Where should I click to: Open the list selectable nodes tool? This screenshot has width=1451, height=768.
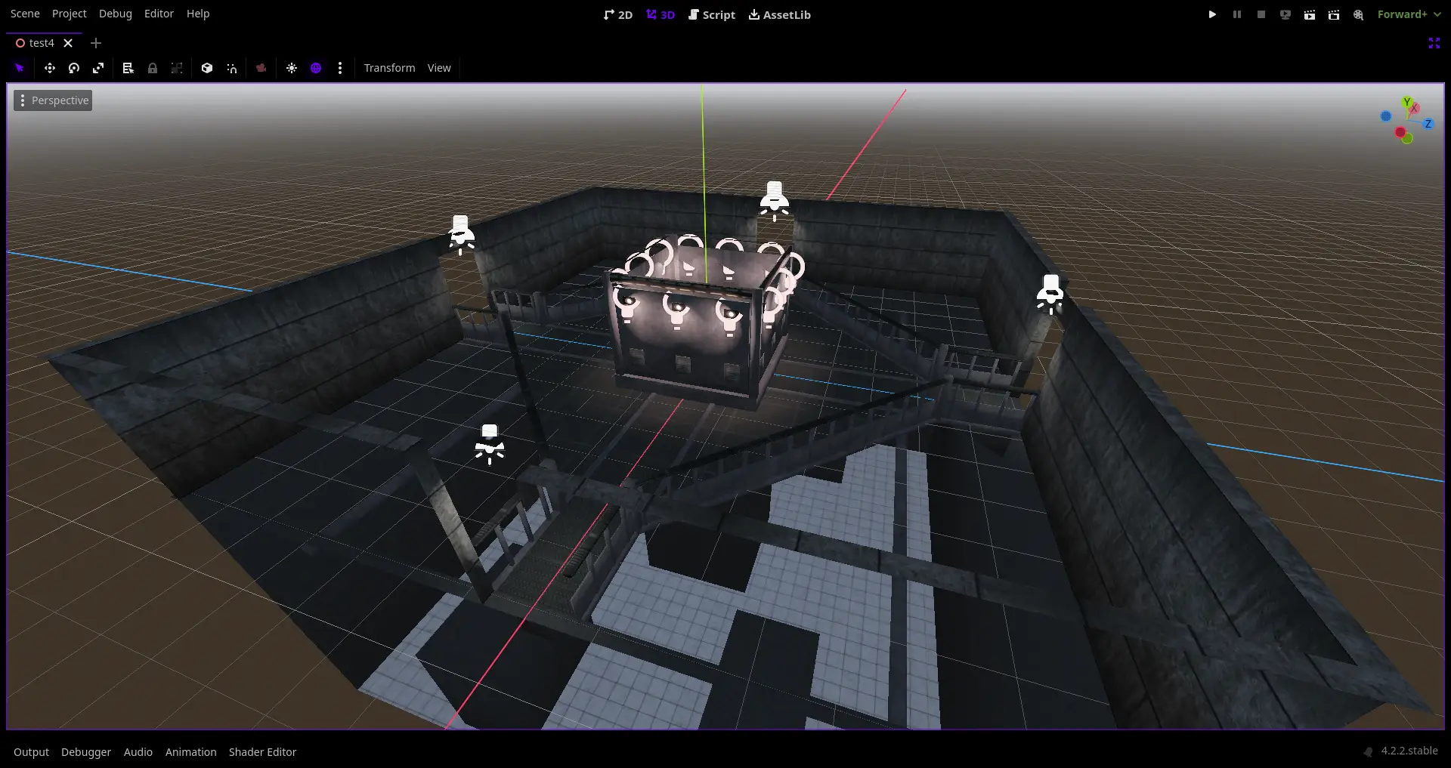pyautogui.click(x=128, y=68)
